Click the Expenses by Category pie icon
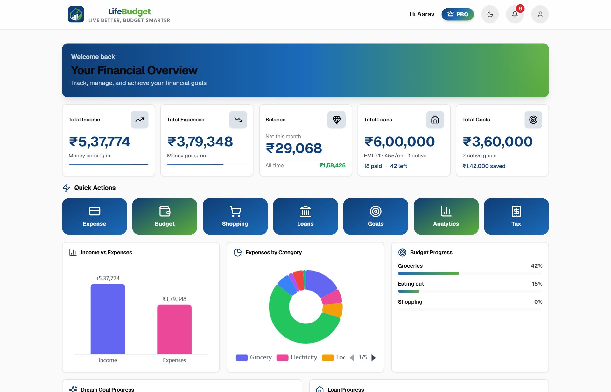Viewport: 611px width, 392px height. (238, 253)
